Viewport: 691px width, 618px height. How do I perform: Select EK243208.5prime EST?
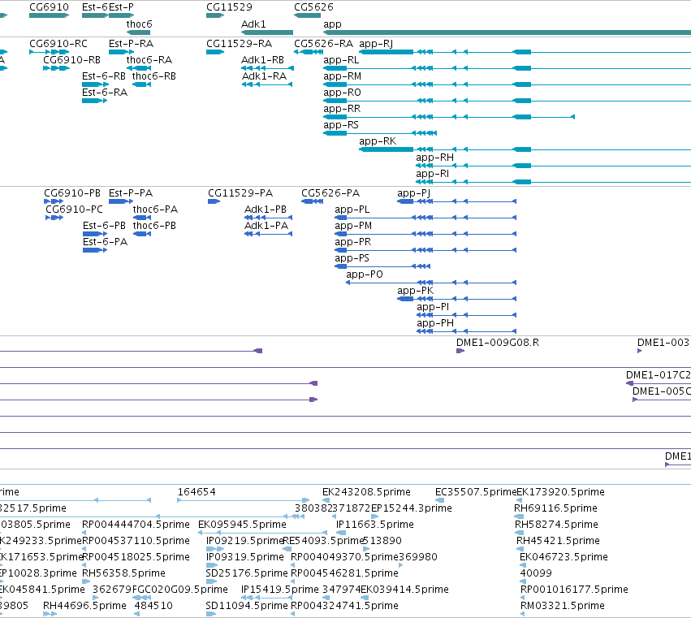tap(326, 500)
